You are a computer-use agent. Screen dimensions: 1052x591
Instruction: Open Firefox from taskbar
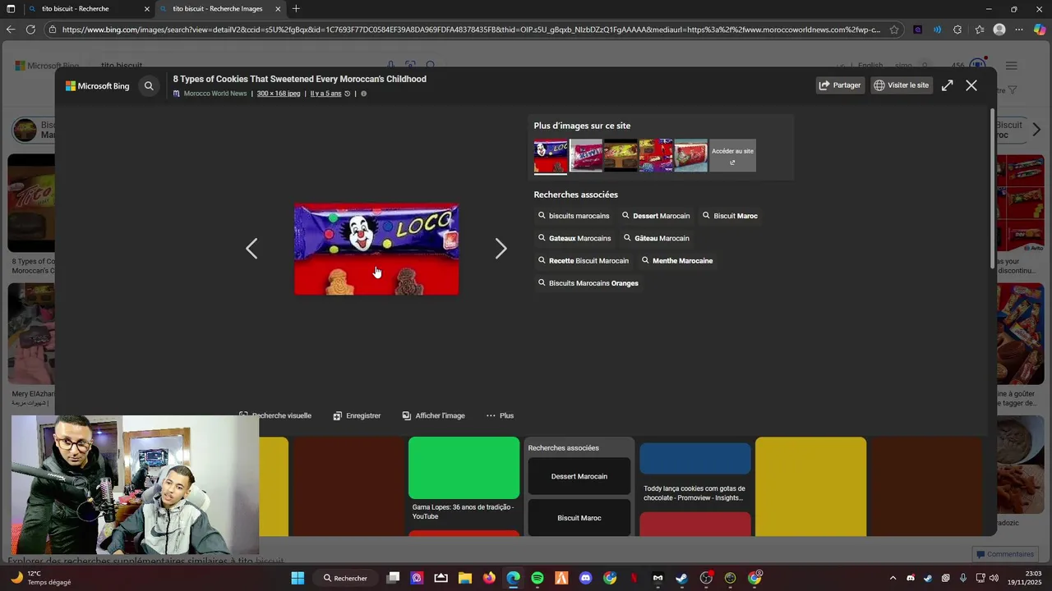click(x=489, y=578)
